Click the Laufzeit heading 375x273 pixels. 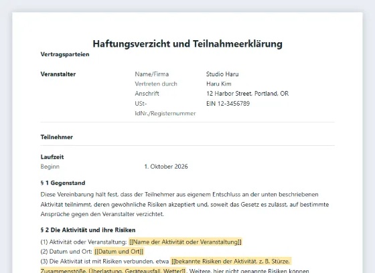pyautogui.click(x=52, y=157)
